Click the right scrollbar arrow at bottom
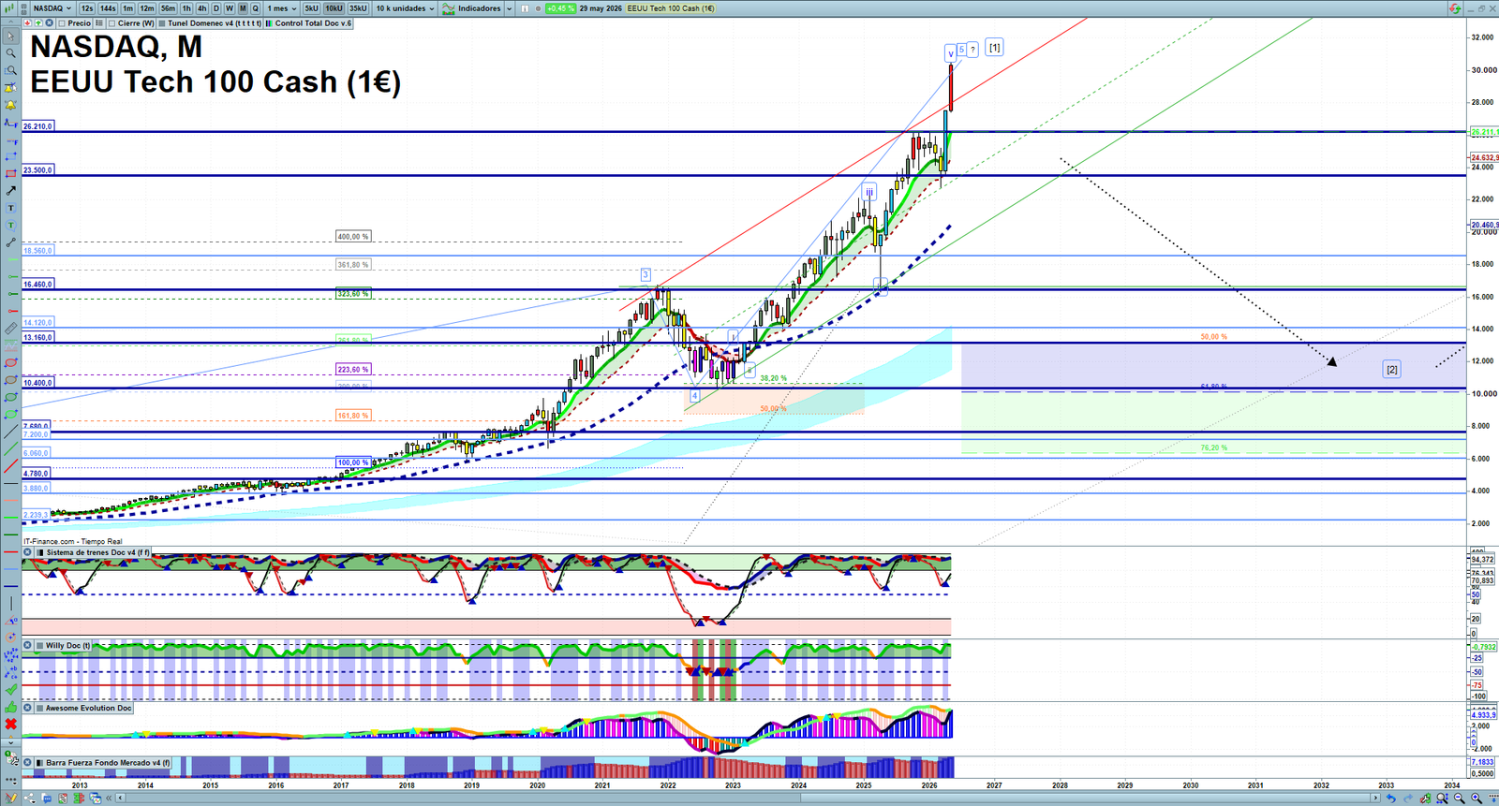The width and height of the screenshot is (1499, 806). pos(1375,799)
